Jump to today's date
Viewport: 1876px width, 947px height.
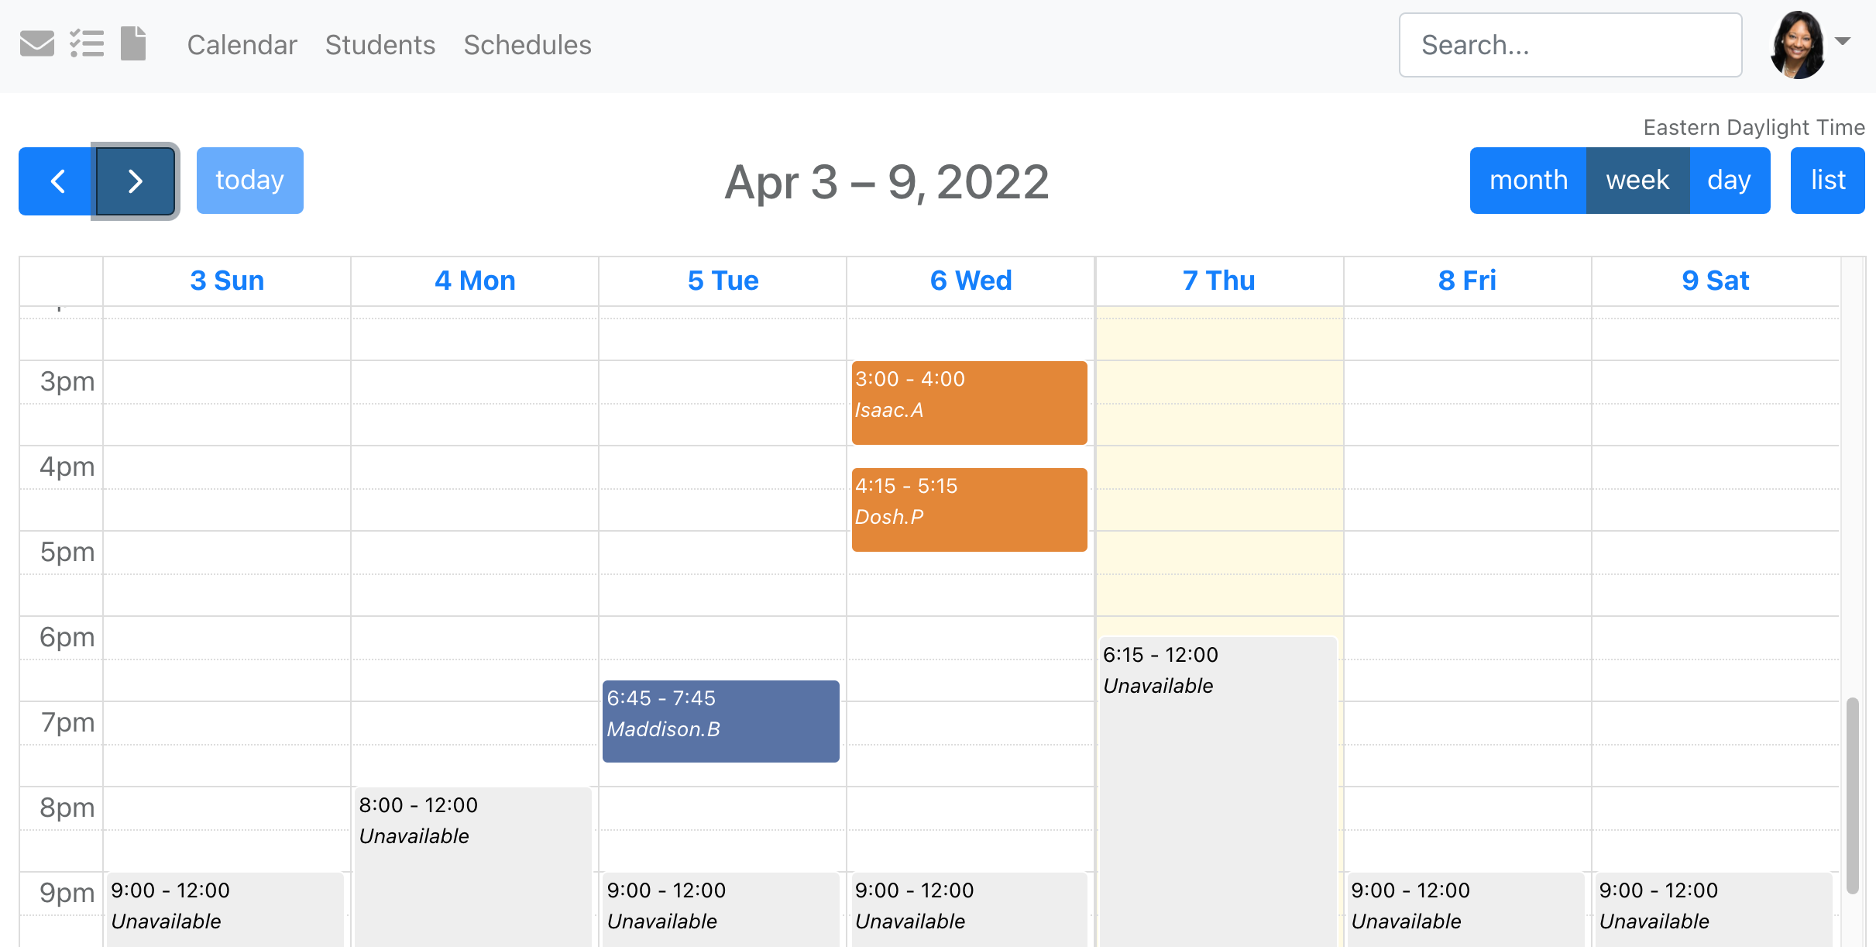coord(249,181)
